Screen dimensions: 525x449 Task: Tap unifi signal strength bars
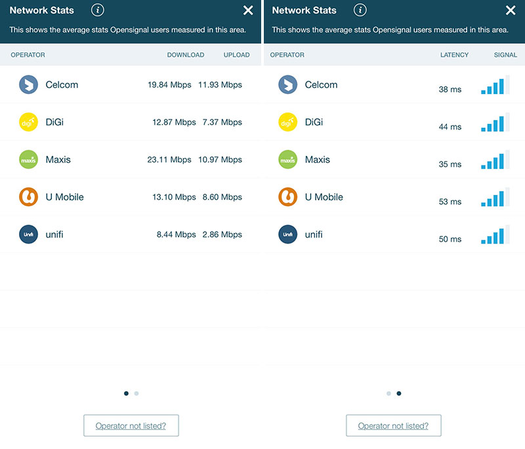(495, 234)
